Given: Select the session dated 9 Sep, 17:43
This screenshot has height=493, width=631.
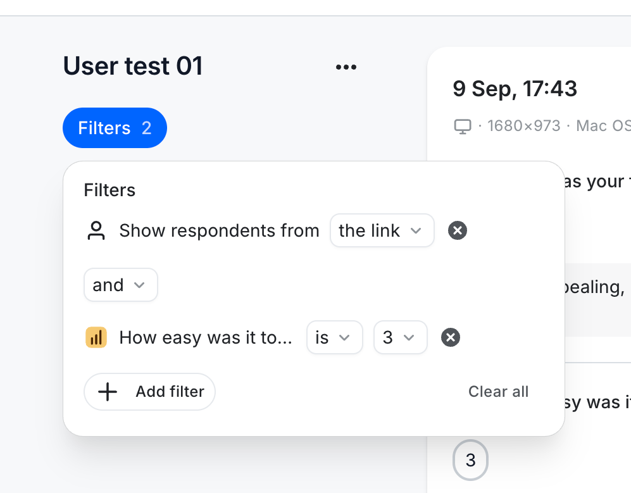Looking at the screenshot, I should pyautogui.click(x=515, y=89).
